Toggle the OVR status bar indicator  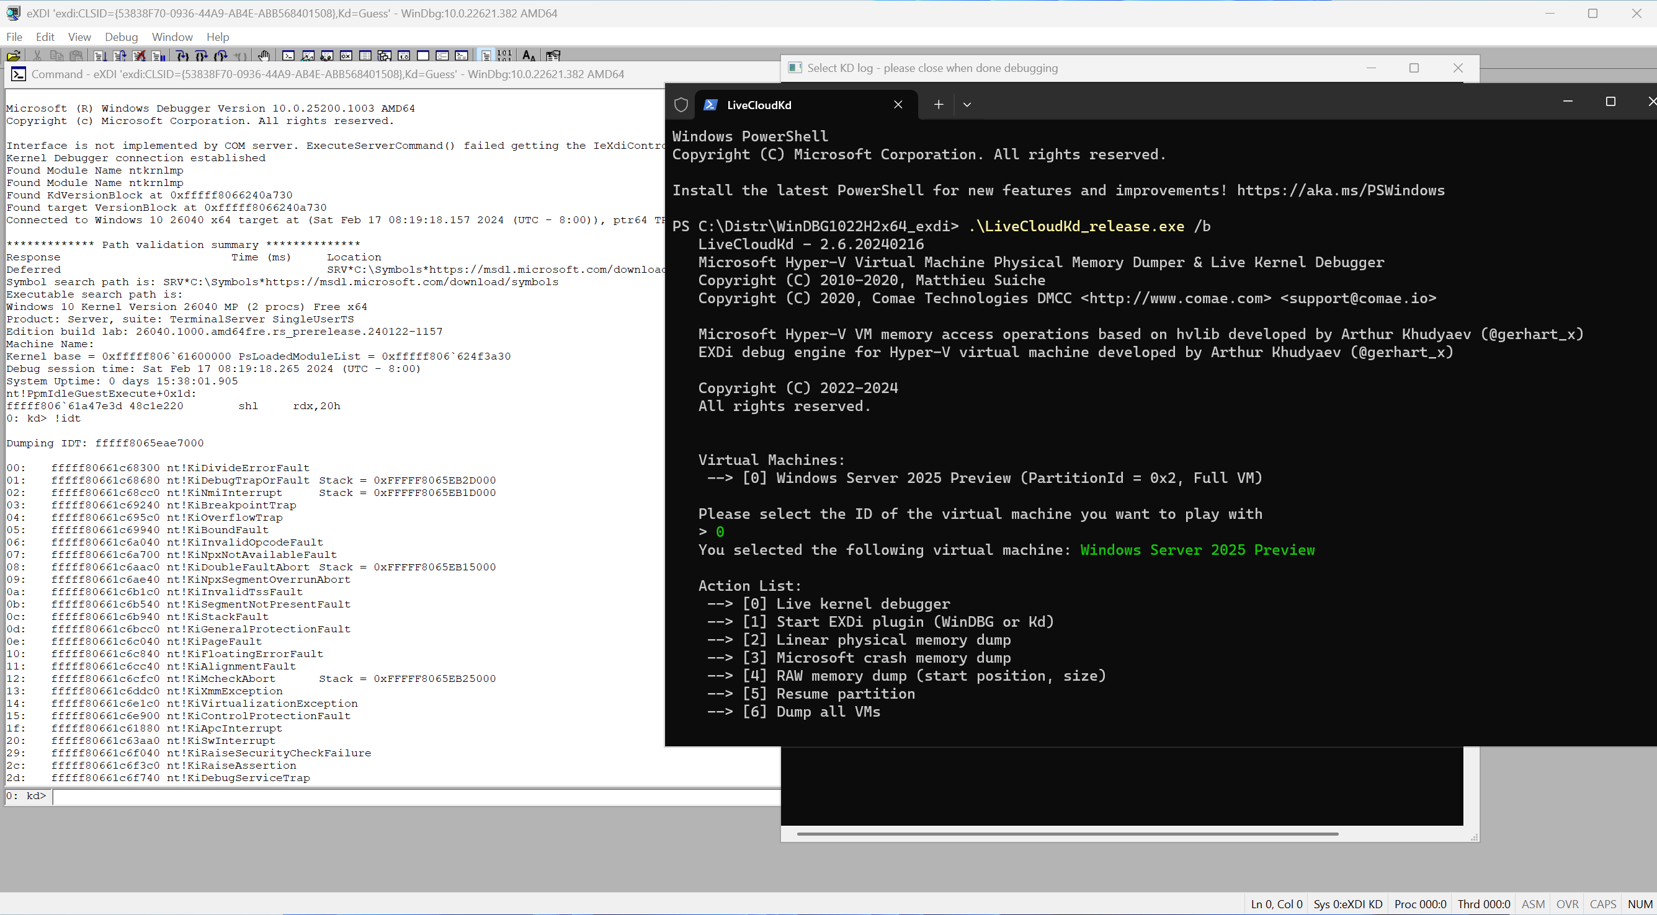coord(1567,903)
